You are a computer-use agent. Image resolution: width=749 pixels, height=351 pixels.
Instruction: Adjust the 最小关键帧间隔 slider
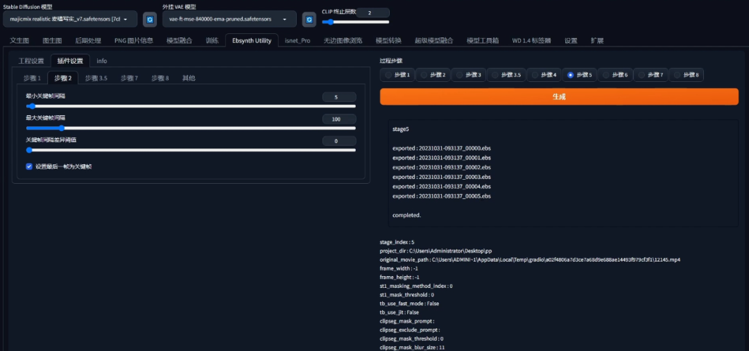(191, 106)
